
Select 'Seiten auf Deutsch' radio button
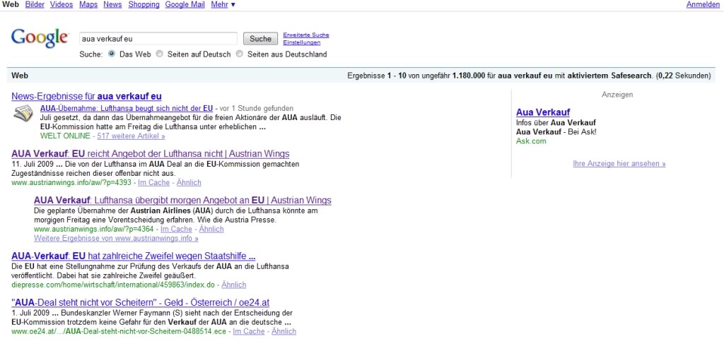click(159, 54)
